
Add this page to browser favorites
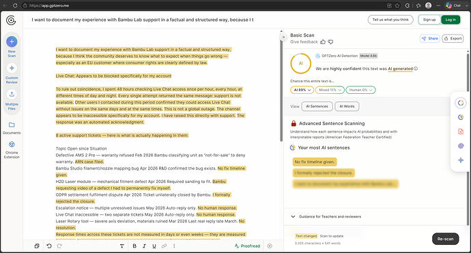(x=397, y=5)
